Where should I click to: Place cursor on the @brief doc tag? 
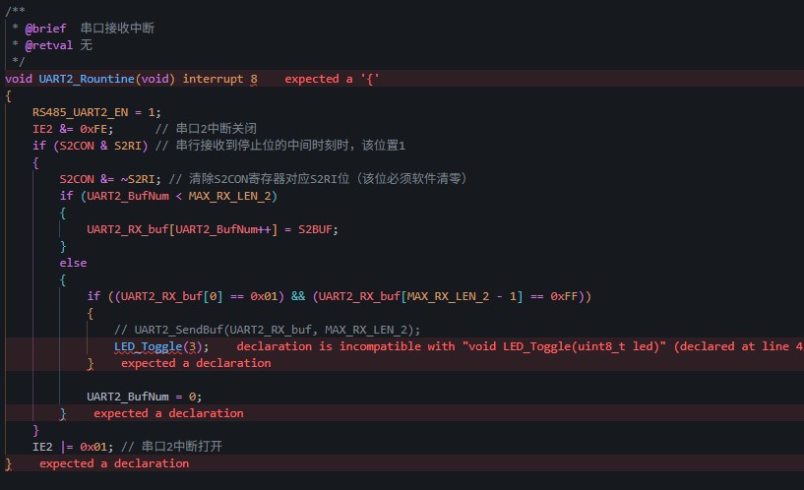(45, 29)
